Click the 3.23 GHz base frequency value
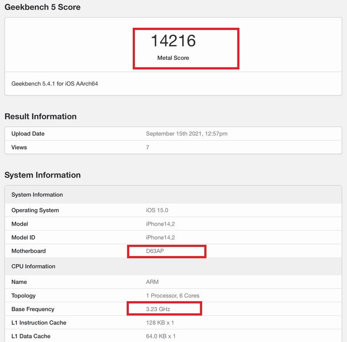The image size is (347, 342). pyautogui.click(x=158, y=309)
